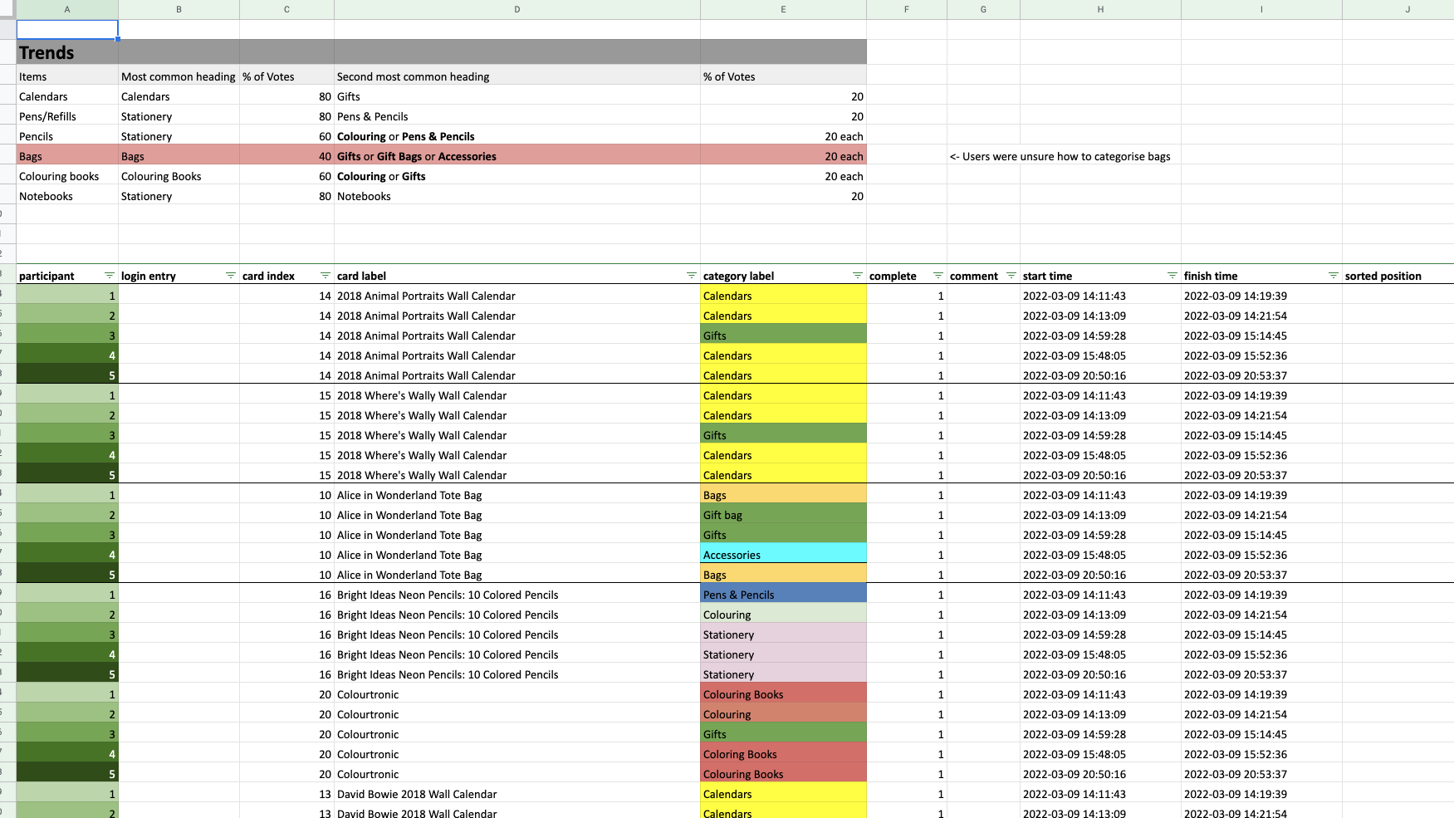Screen dimensions: 1454x818
Task: Select the 'Gift bag' category cell
Action: click(783, 515)
